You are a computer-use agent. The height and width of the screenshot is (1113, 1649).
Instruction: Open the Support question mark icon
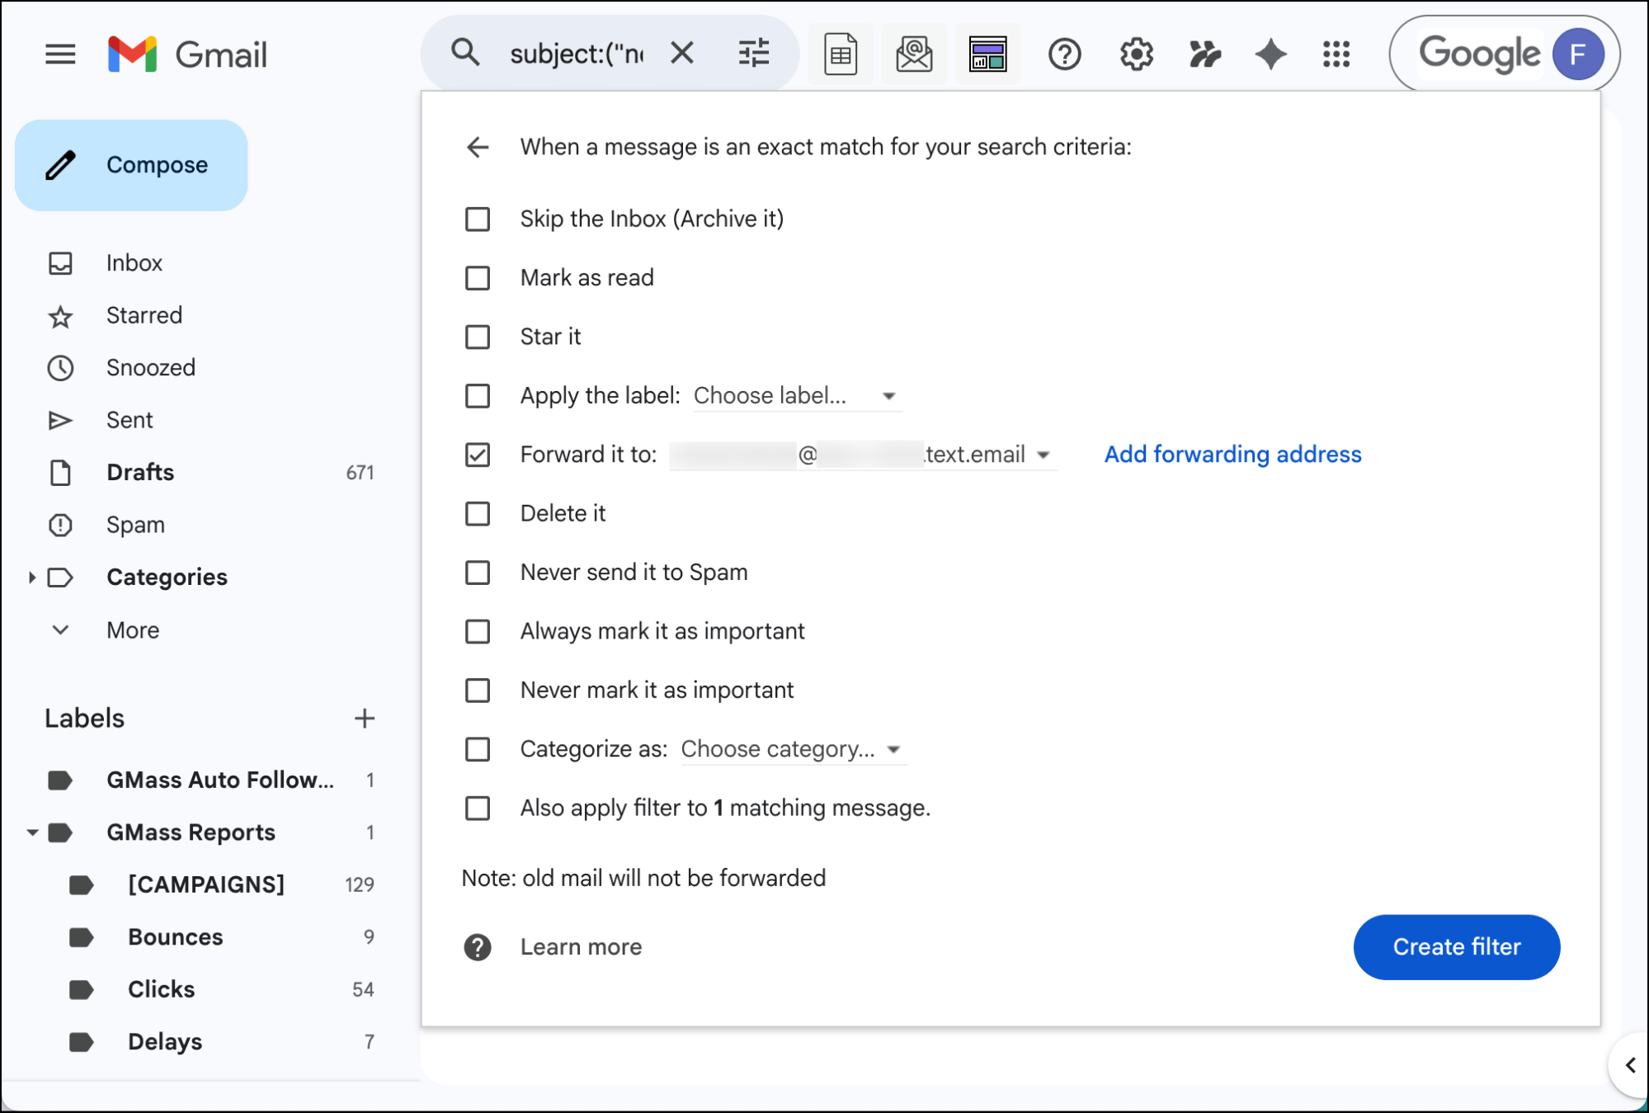pos(1064,54)
